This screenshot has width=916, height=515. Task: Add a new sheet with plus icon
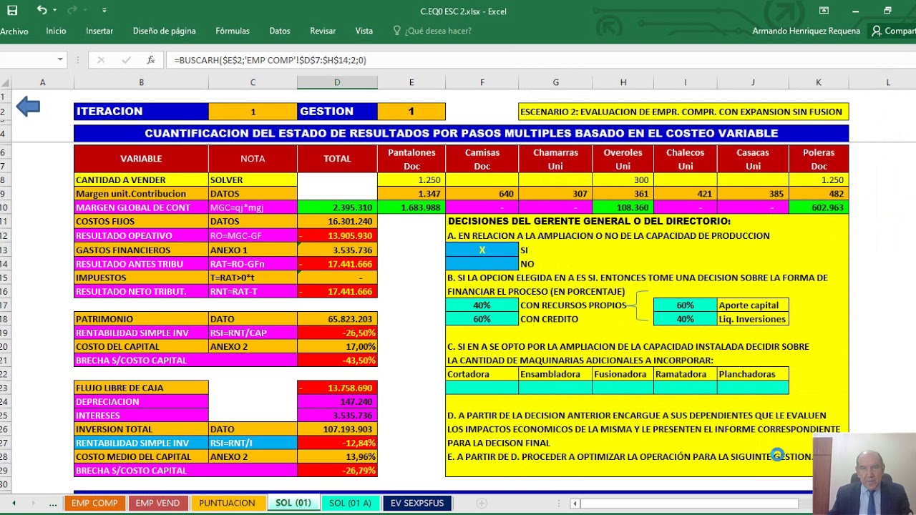(x=482, y=504)
